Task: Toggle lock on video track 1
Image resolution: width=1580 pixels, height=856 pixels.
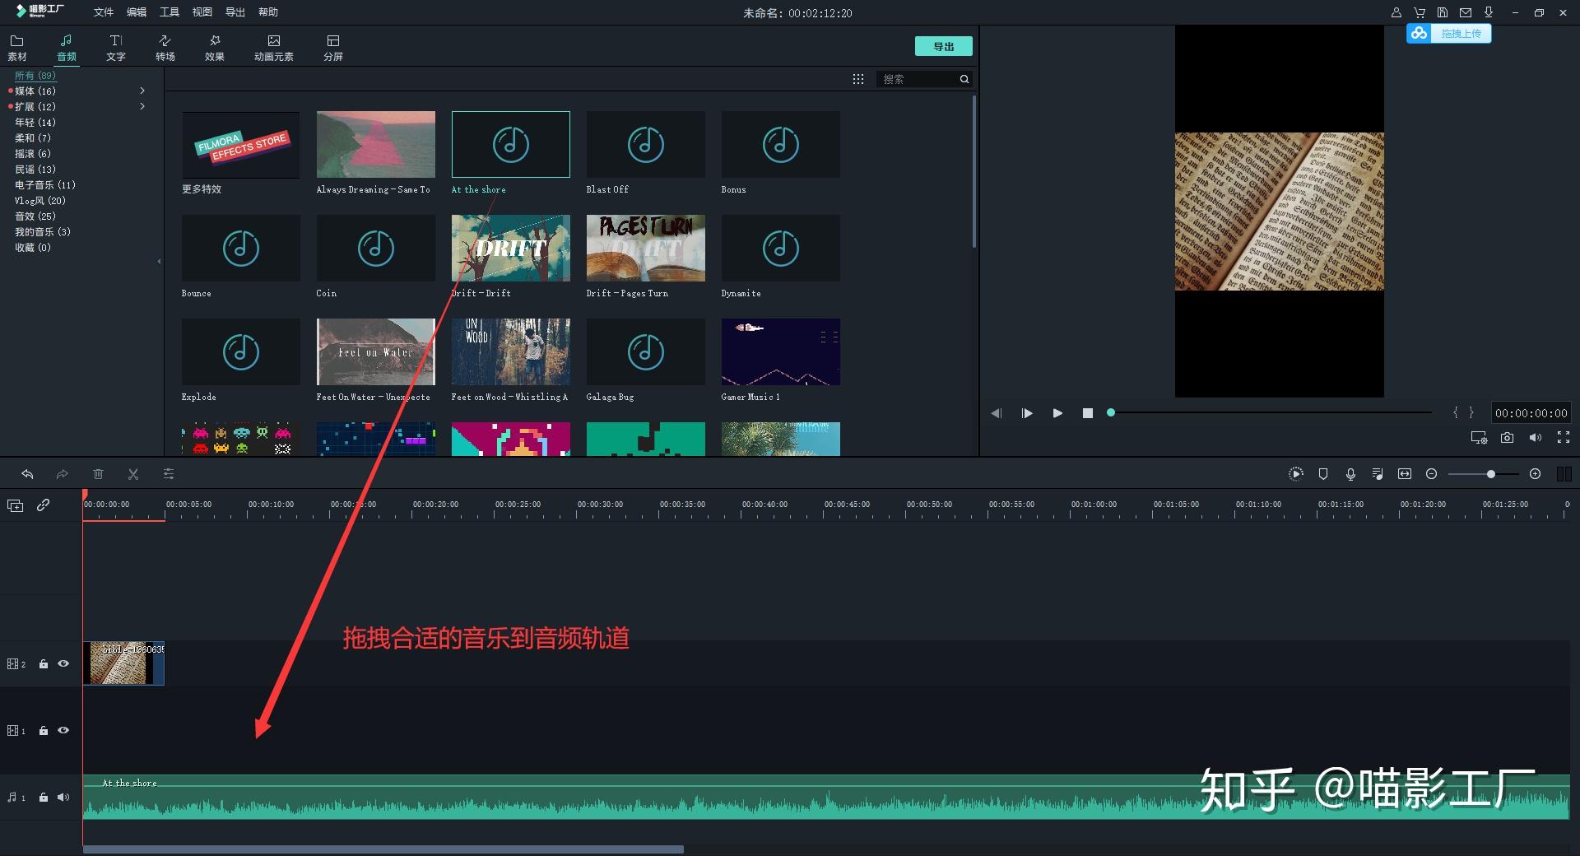Action: (x=44, y=730)
